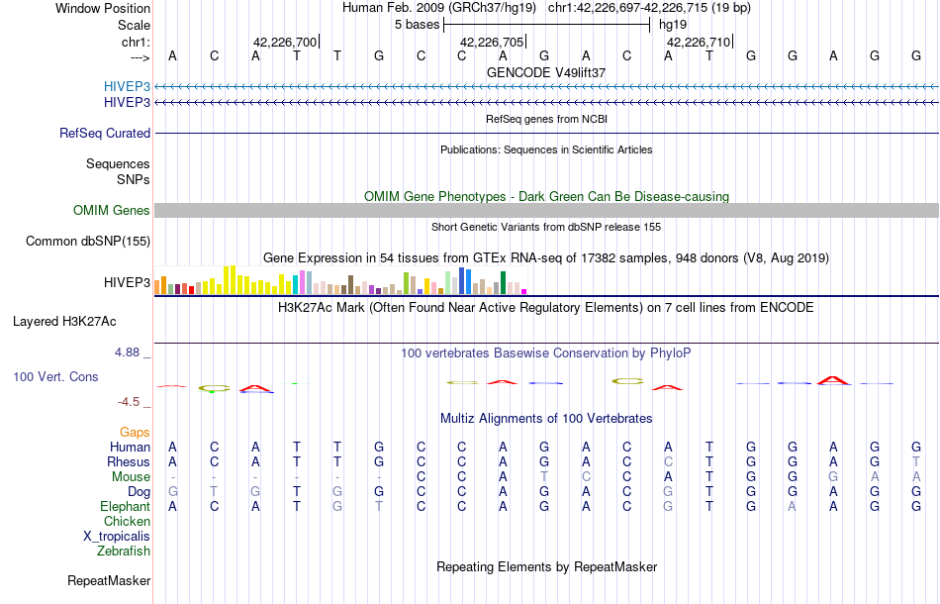
Task: Click the 4.88 upper conservation scale value
Action: [128, 352]
